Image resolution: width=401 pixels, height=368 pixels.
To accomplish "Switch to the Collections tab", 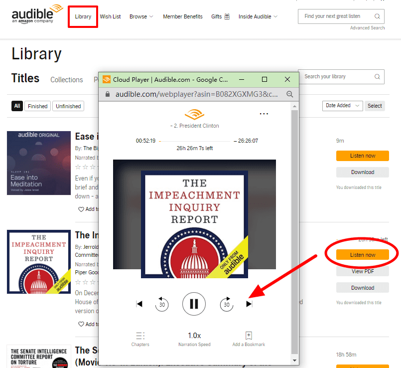I will [66, 80].
